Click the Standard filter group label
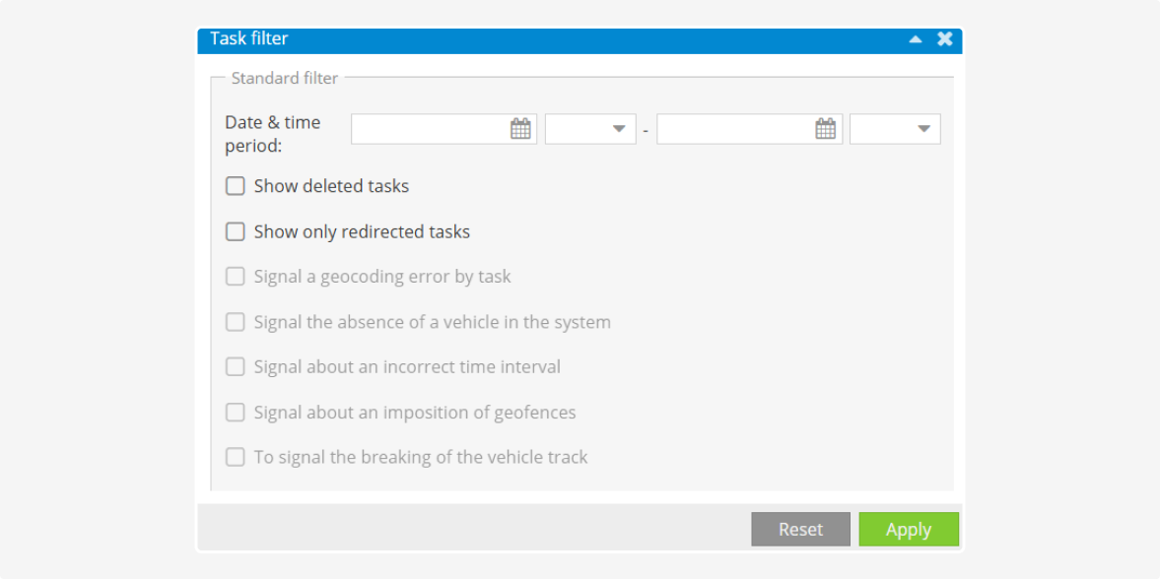This screenshot has height=579, width=1160. coord(285,78)
